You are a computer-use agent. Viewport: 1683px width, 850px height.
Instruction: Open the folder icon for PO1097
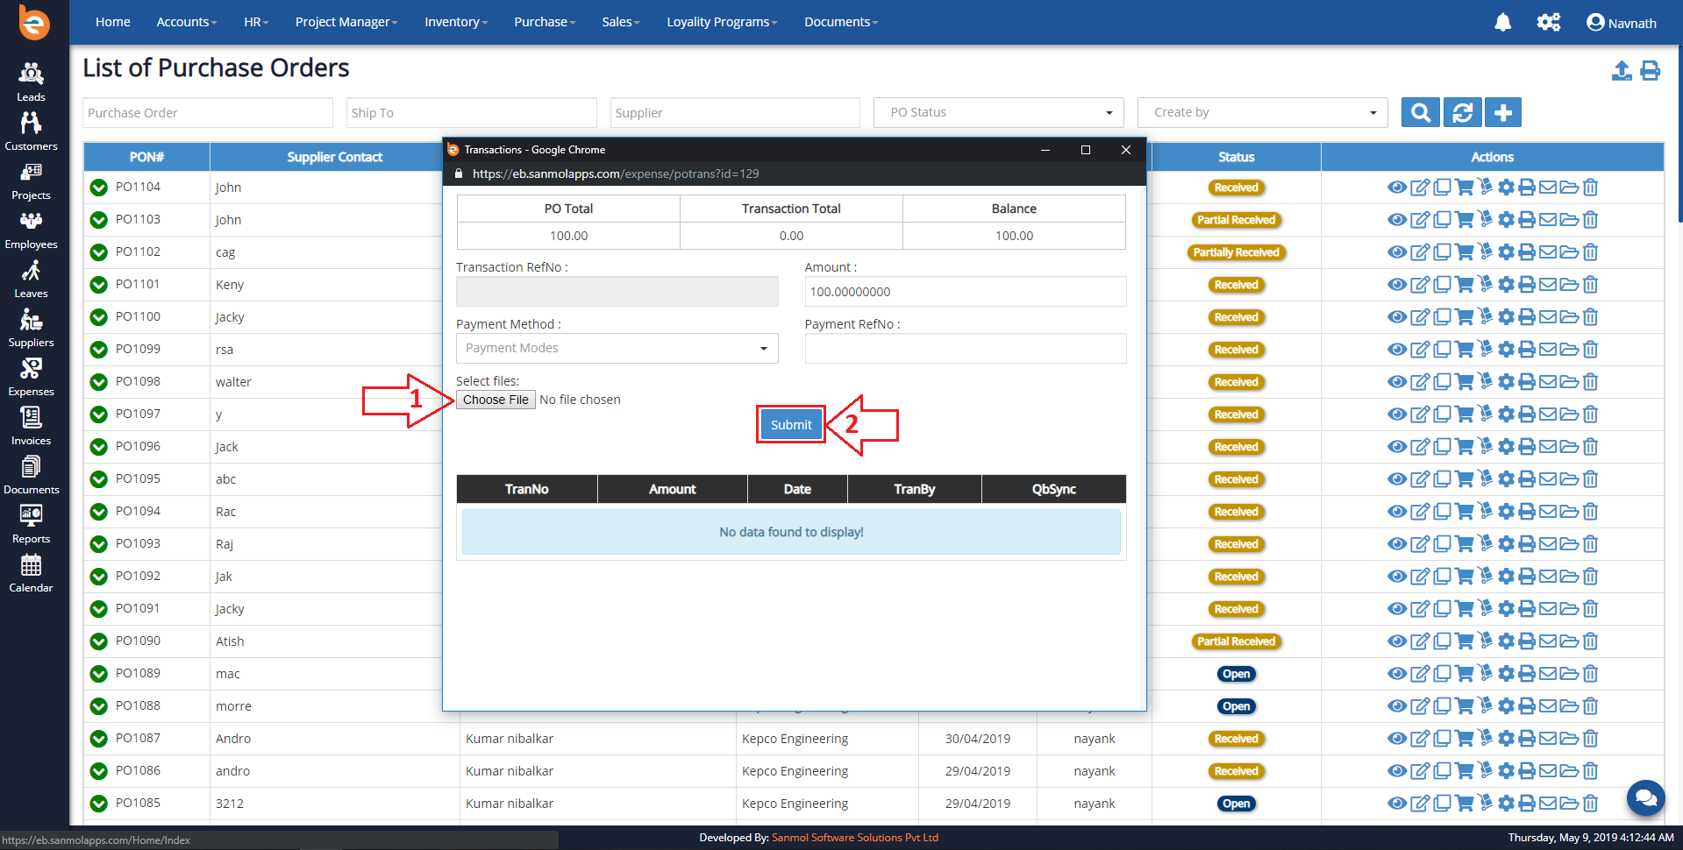1569,414
